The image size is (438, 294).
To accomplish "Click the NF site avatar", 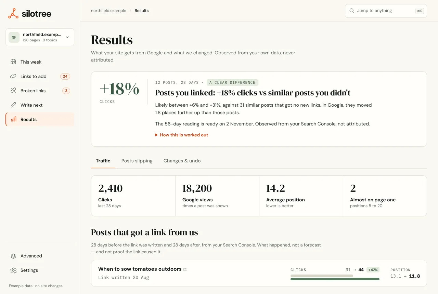I will click(x=14, y=37).
